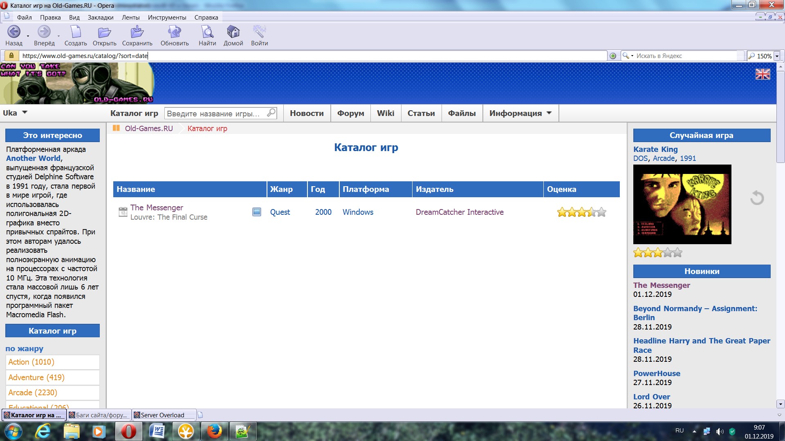This screenshot has width=785, height=441.
Task: Open the Another World link
Action: (x=33, y=158)
